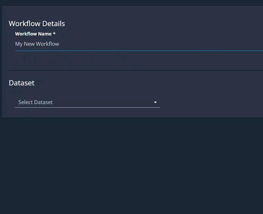Click the word 'Name' in the field label
263x214 pixels.
[45, 34]
